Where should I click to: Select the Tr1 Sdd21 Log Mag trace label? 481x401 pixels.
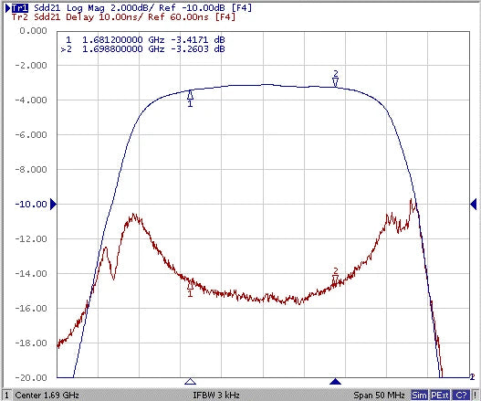pyautogui.click(x=131, y=7)
